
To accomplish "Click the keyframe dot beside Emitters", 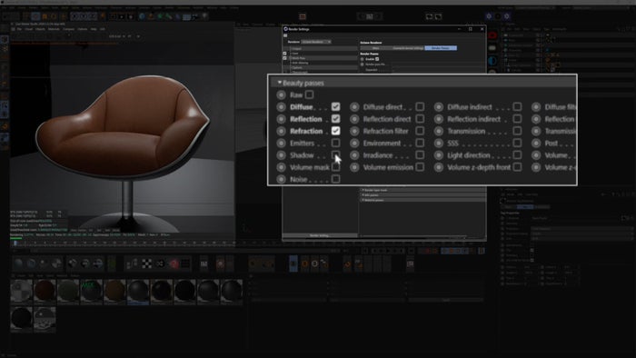I will pyautogui.click(x=281, y=144).
